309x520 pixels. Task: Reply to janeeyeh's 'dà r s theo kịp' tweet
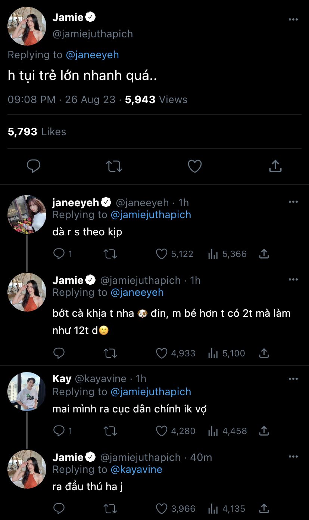59,254
